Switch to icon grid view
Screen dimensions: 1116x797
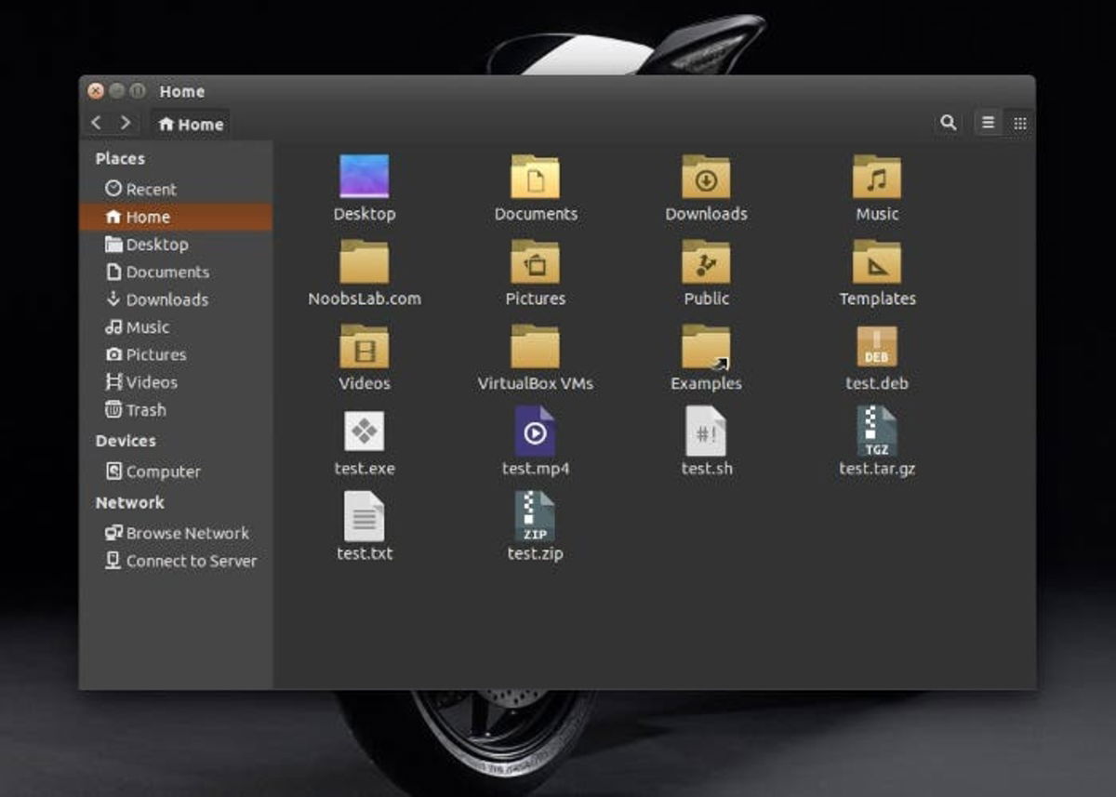pos(1019,123)
